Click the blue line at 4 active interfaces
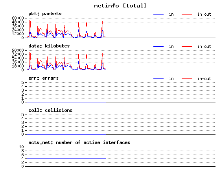The height and width of the screenshot is (173, 221). pos(66,158)
